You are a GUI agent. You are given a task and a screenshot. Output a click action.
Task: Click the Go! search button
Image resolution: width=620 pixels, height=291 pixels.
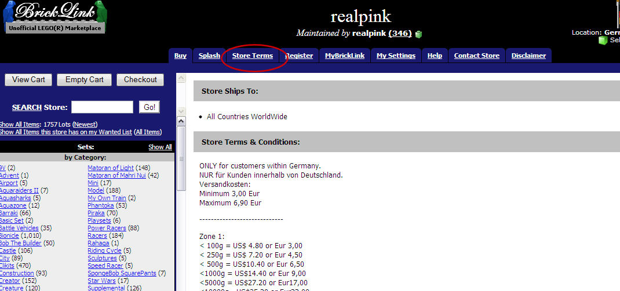(149, 107)
